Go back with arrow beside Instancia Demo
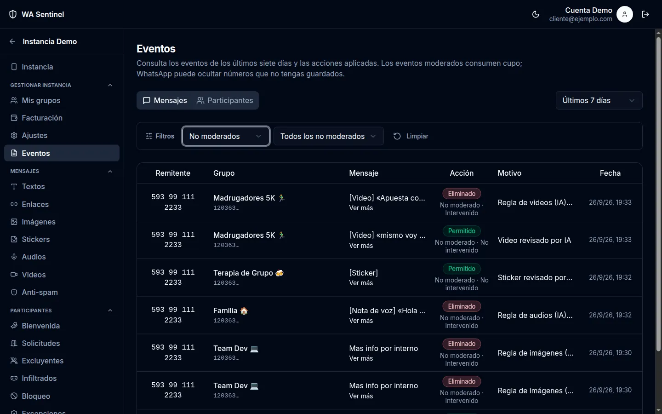662x414 pixels. [x=12, y=41]
